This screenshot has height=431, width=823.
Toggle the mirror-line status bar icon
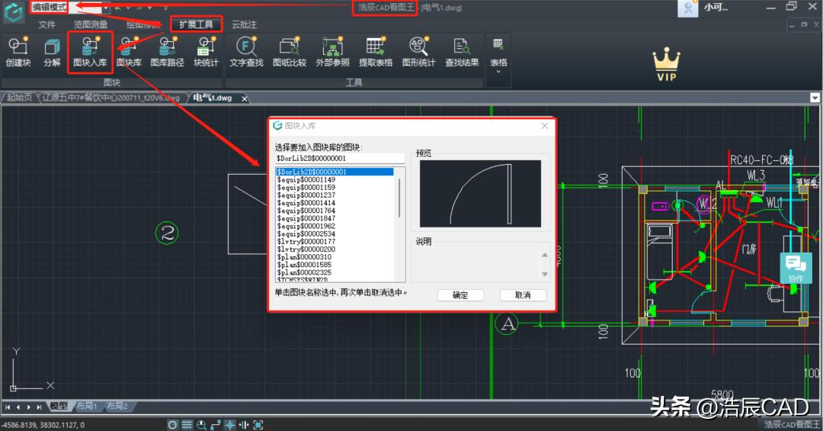pos(244,425)
